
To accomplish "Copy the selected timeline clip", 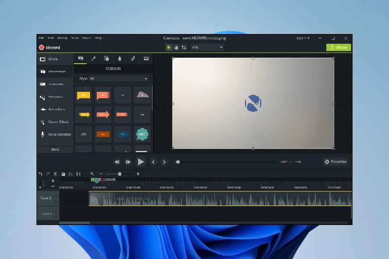I will (63, 174).
